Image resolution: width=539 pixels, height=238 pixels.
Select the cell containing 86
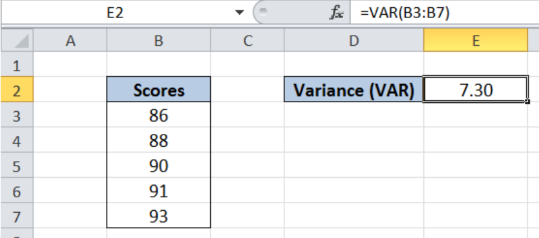pos(158,115)
